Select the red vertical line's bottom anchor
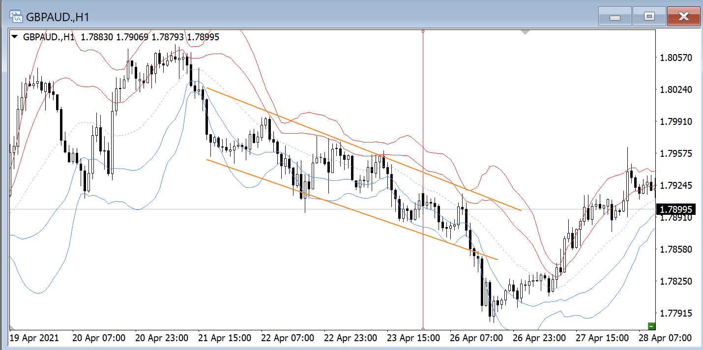The width and height of the screenshot is (703, 350). pyautogui.click(x=423, y=328)
